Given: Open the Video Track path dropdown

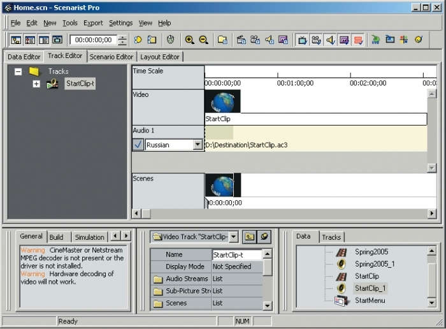Looking at the screenshot, I should tap(234, 237).
